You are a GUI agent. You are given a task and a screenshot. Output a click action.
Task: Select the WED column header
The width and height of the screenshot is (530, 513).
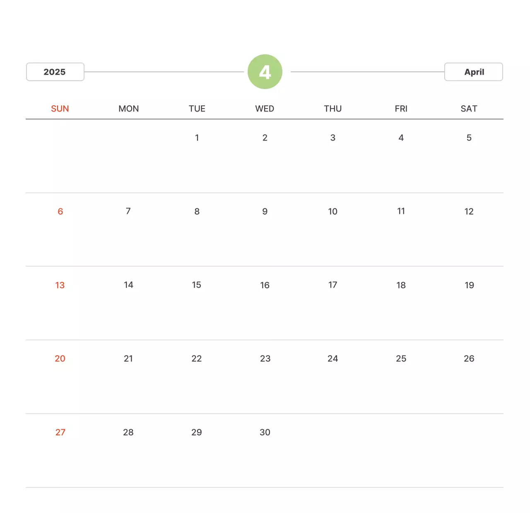point(265,109)
